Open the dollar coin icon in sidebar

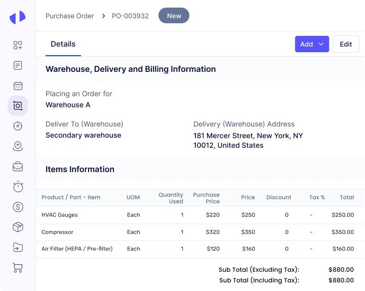point(18,207)
